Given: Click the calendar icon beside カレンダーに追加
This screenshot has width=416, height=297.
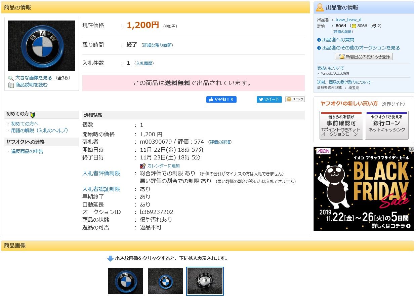Looking at the screenshot, I should coord(142,166).
